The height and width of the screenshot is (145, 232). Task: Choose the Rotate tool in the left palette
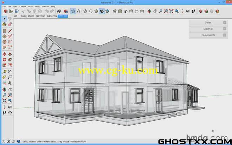click(5, 60)
